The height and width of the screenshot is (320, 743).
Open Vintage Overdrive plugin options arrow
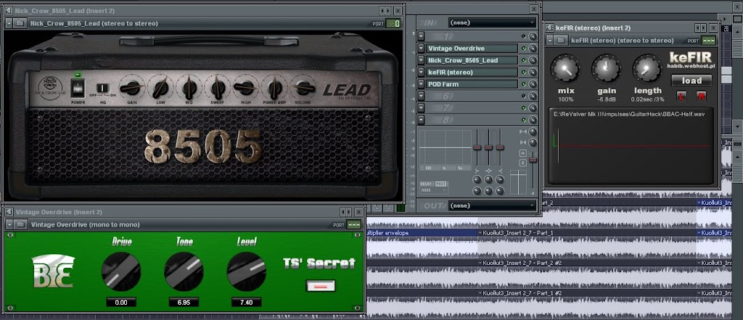pos(9,224)
